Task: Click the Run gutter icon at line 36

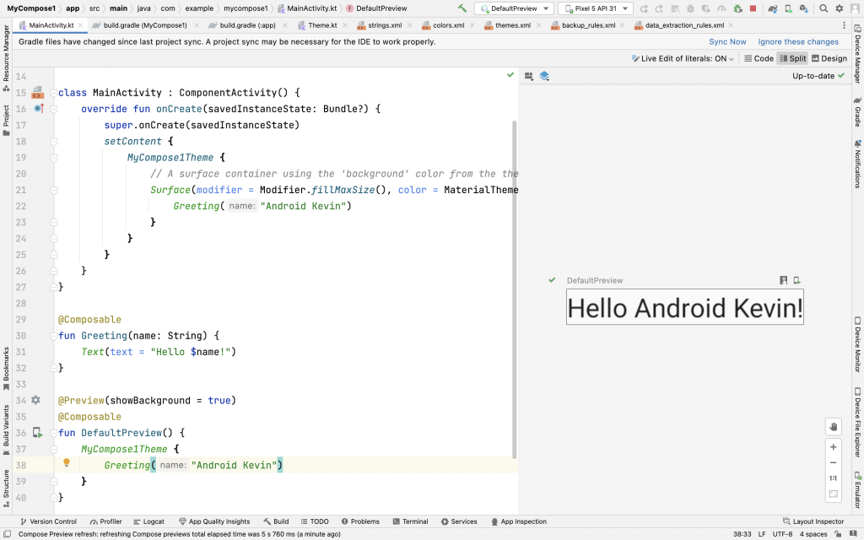Action: click(x=37, y=433)
